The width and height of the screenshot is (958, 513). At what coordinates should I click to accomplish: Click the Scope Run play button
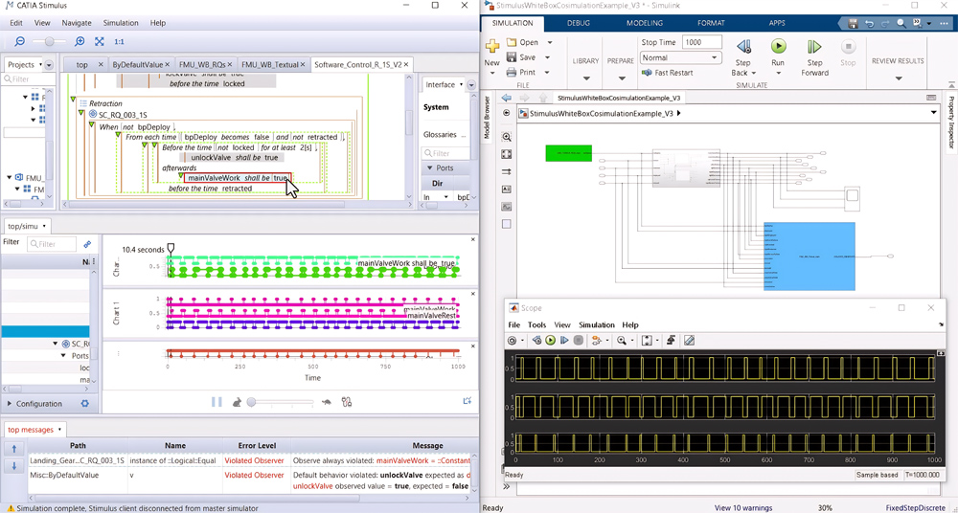[x=551, y=340]
